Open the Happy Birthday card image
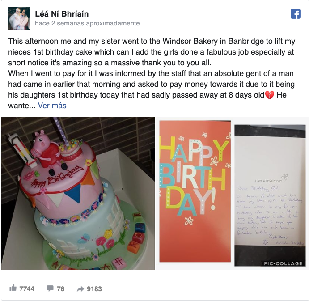 [195, 191]
